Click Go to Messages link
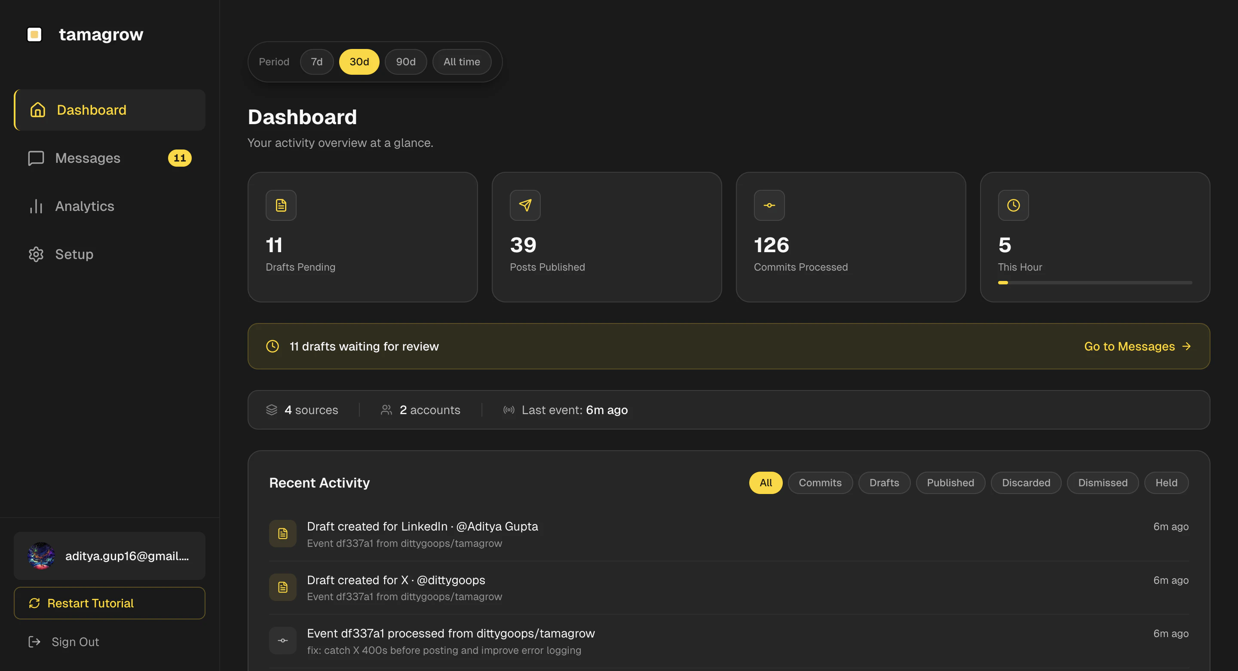The height and width of the screenshot is (671, 1238). point(1137,346)
